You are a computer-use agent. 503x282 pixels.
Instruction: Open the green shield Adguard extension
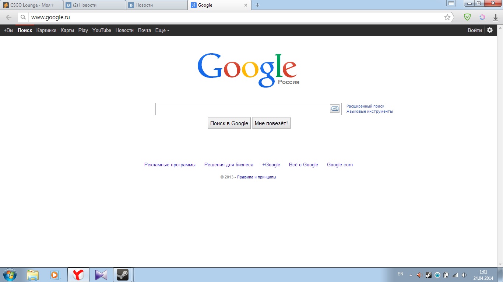(467, 17)
